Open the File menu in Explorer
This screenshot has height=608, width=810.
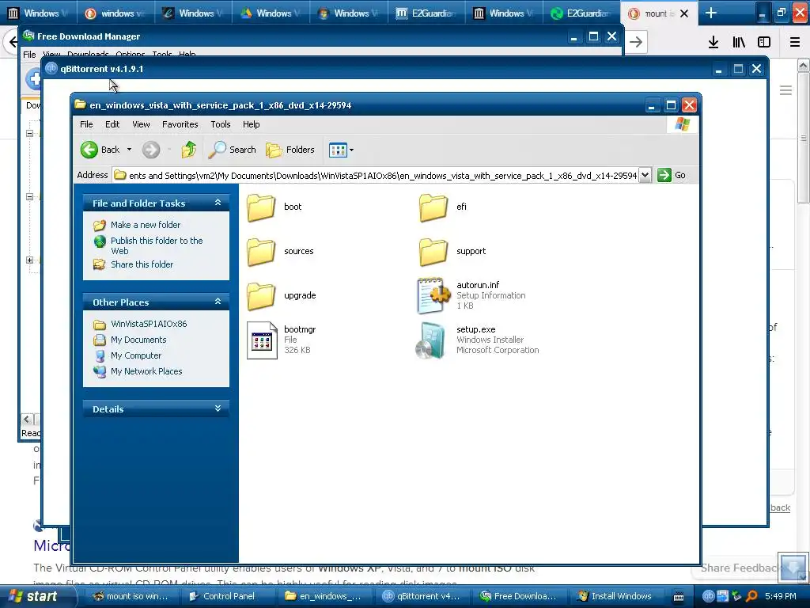tap(86, 124)
